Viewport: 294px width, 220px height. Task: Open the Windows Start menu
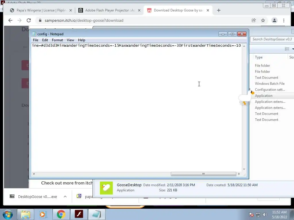[x=7, y=215]
